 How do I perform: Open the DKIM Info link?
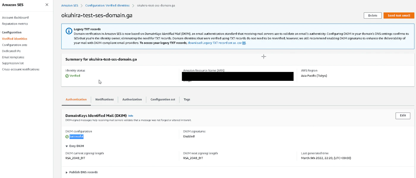[x=131, y=116]
